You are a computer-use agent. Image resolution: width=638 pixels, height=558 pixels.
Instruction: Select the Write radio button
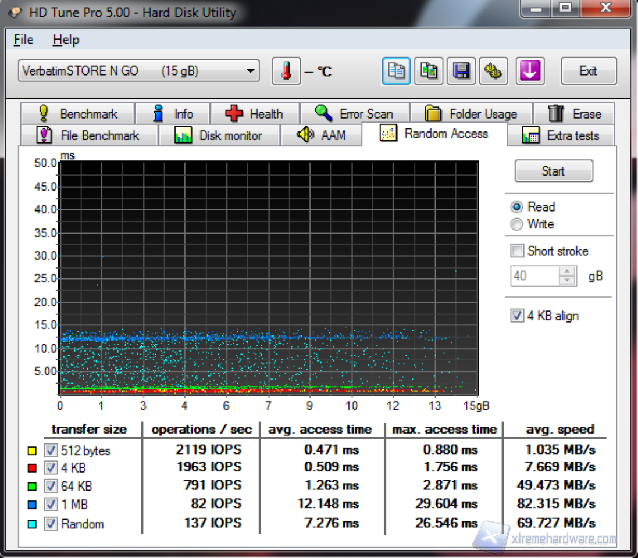tap(516, 224)
